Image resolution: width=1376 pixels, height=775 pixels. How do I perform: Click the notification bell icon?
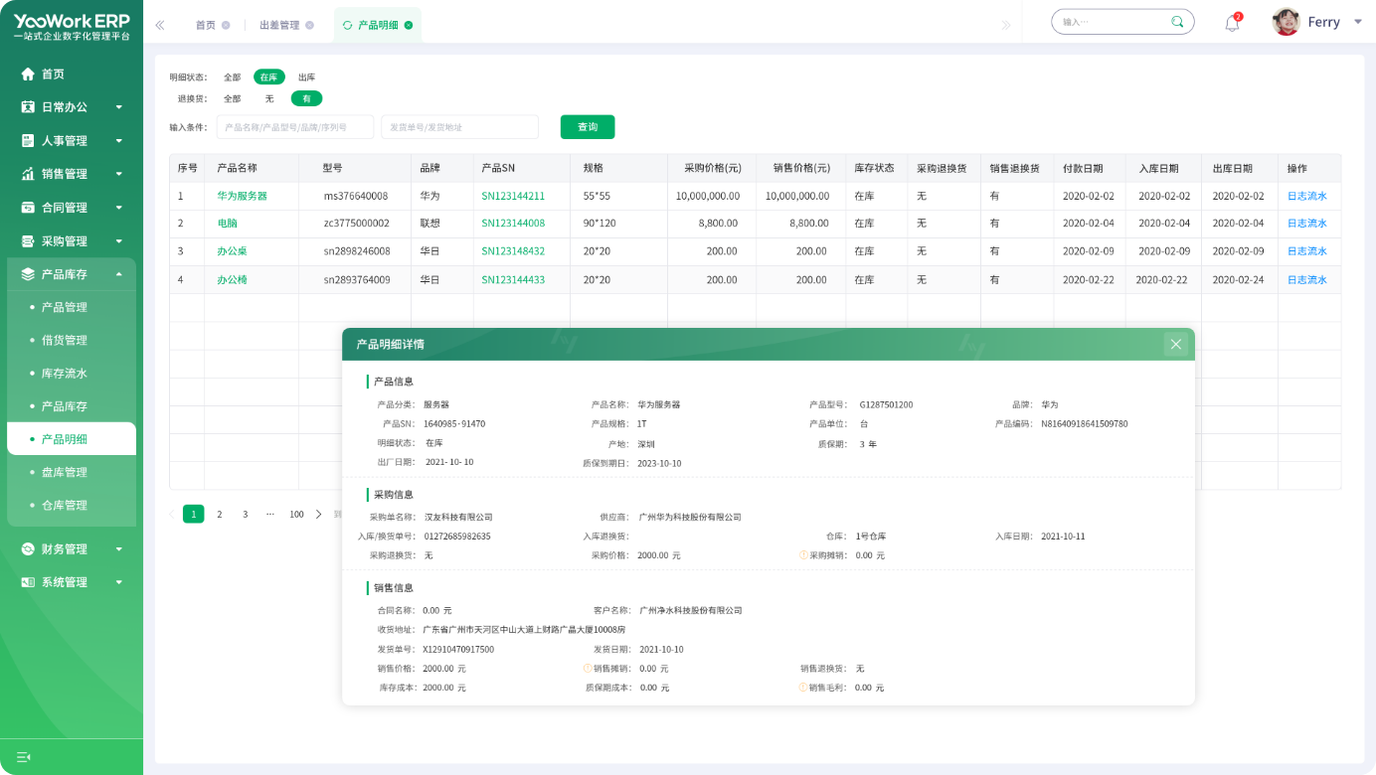coord(1232,24)
